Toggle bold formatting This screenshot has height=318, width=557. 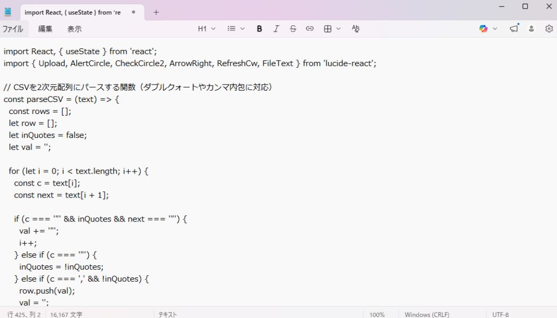[x=259, y=29]
